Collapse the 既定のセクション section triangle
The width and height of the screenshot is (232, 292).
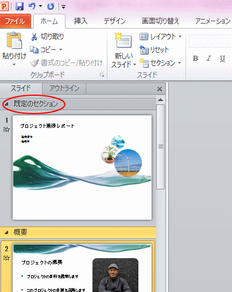tap(6, 104)
